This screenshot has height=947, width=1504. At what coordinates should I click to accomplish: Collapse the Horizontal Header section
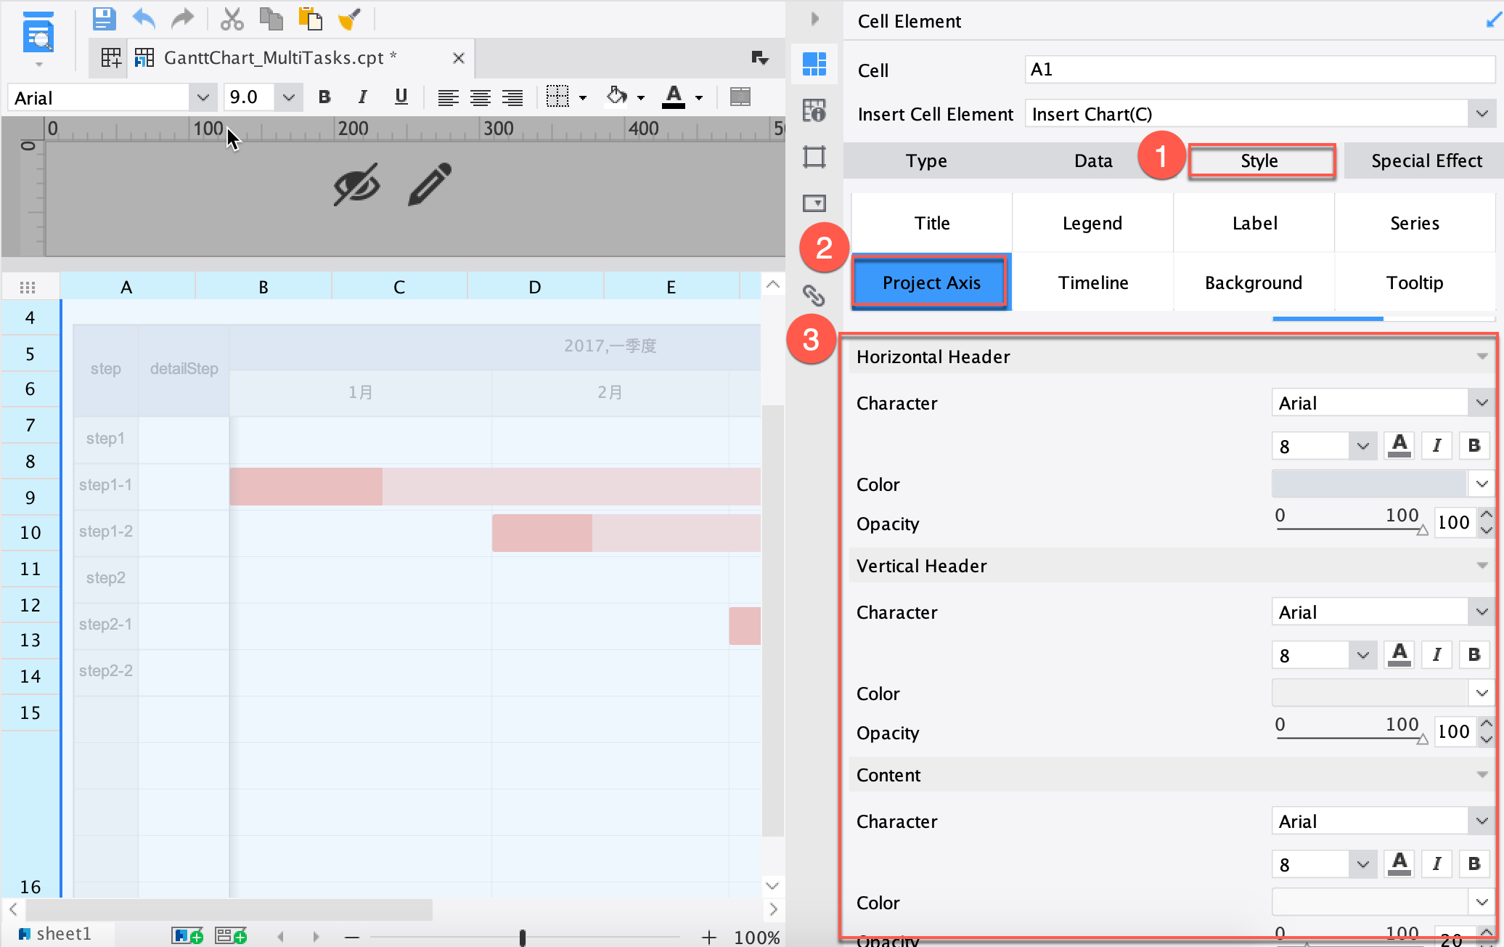pos(1481,357)
